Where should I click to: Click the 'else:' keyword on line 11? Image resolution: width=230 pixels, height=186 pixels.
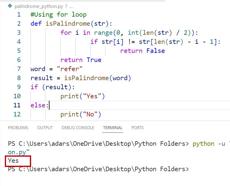coord(40,105)
